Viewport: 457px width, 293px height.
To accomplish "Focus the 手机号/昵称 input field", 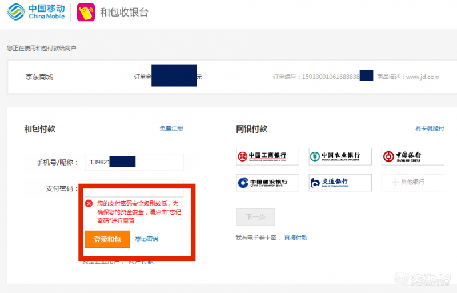I will click(134, 162).
